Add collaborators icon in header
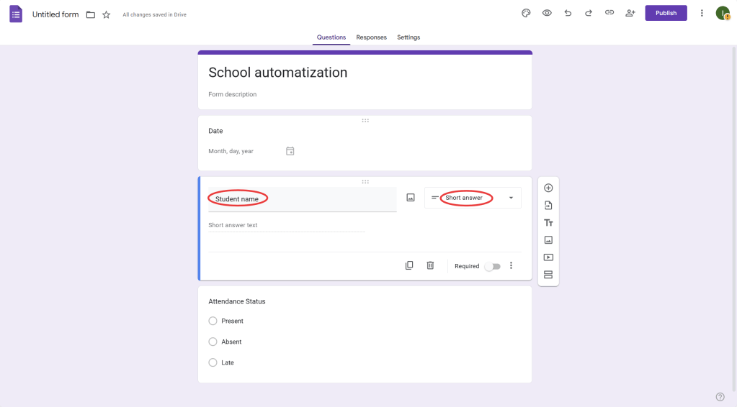This screenshot has height=407, width=737. (x=630, y=13)
